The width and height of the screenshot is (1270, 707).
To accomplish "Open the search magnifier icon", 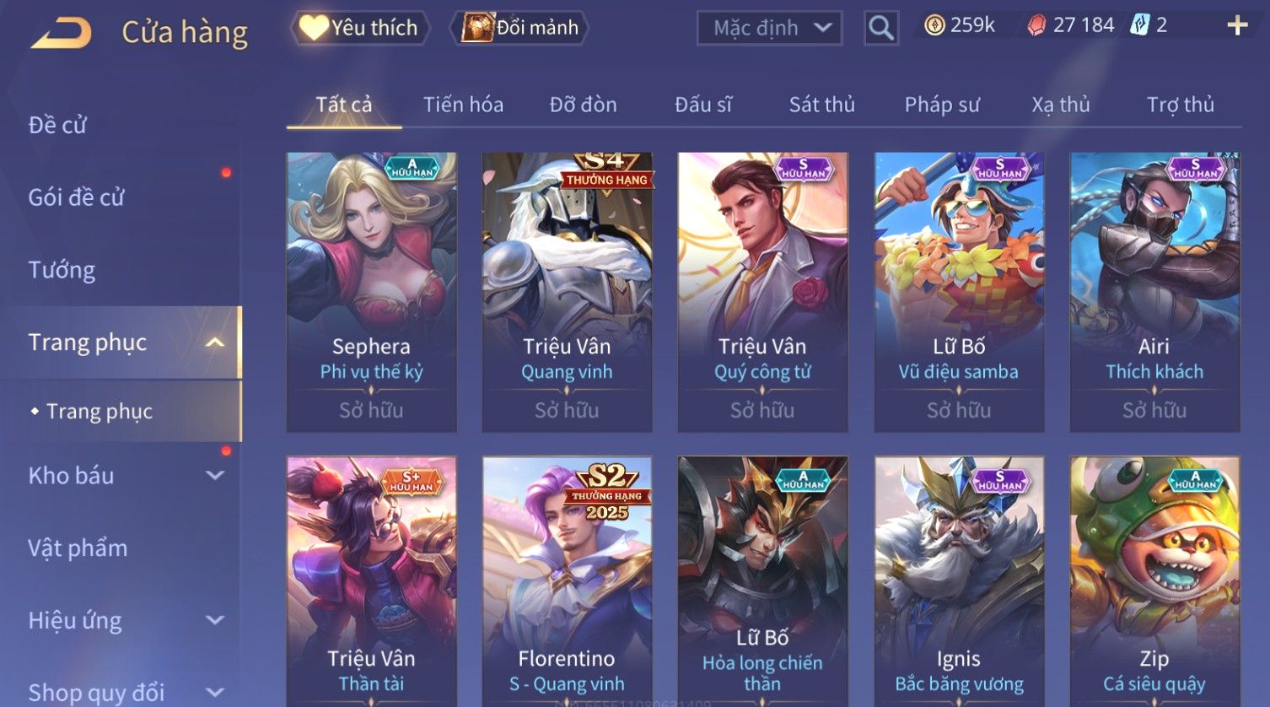I will [881, 28].
